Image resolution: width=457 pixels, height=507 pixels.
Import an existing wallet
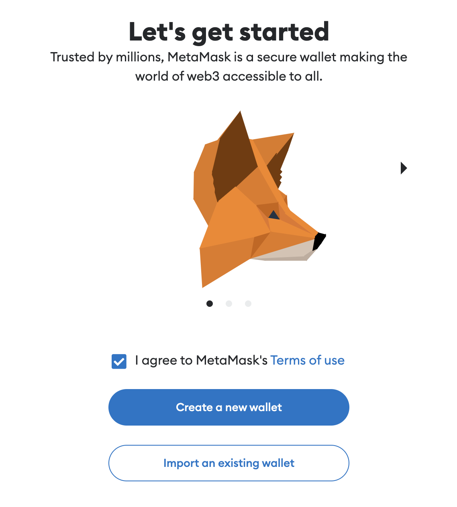pos(229,463)
